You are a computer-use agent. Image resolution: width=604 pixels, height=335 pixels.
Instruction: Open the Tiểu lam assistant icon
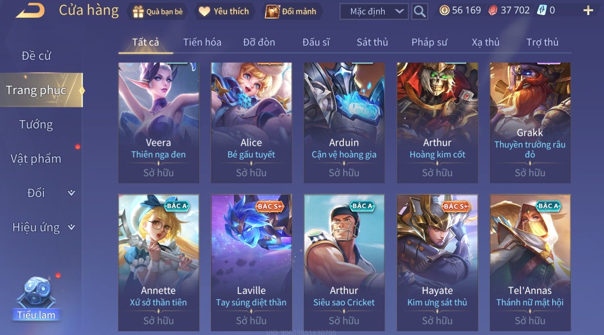point(36,299)
